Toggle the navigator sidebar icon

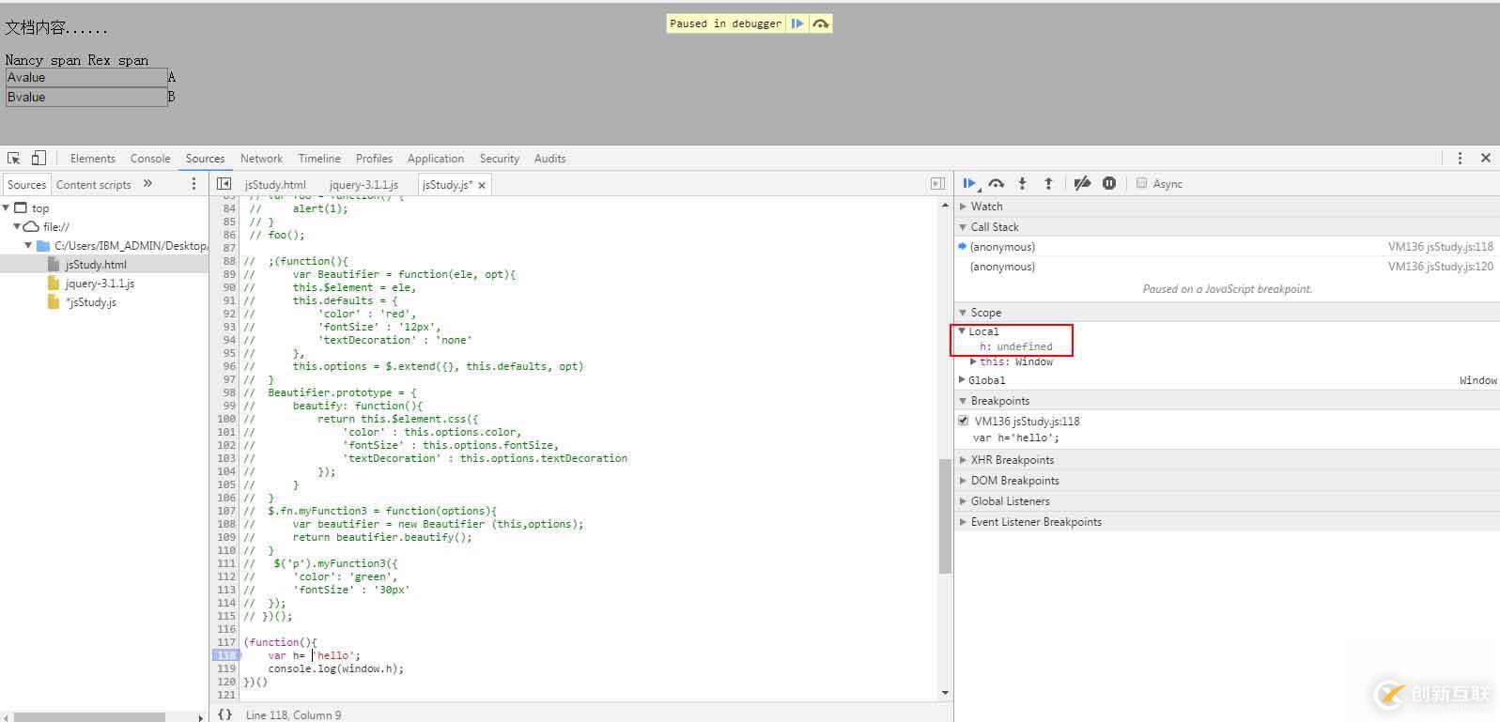224,184
